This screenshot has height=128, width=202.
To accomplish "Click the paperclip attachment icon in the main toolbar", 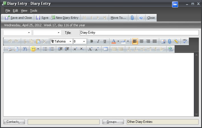I will 132,18.
